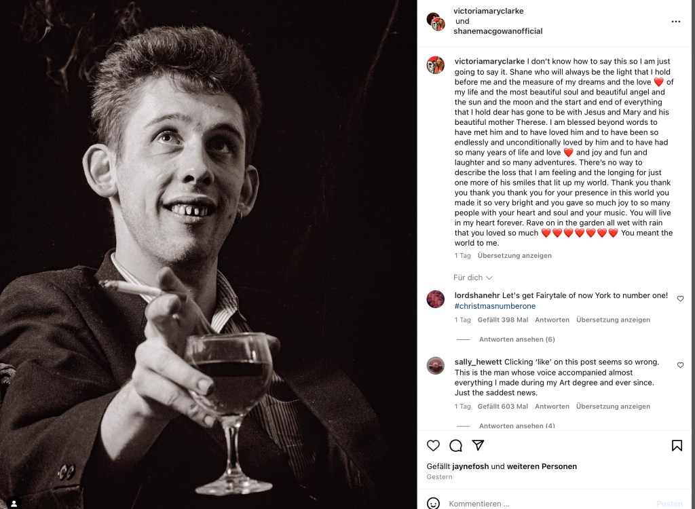
Task: Open shanemacgowanofficial profile link
Action: [x=497, y=31]
